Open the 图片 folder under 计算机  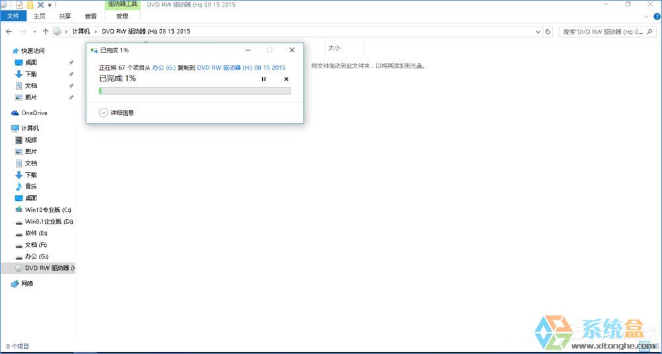click(31, 152)
